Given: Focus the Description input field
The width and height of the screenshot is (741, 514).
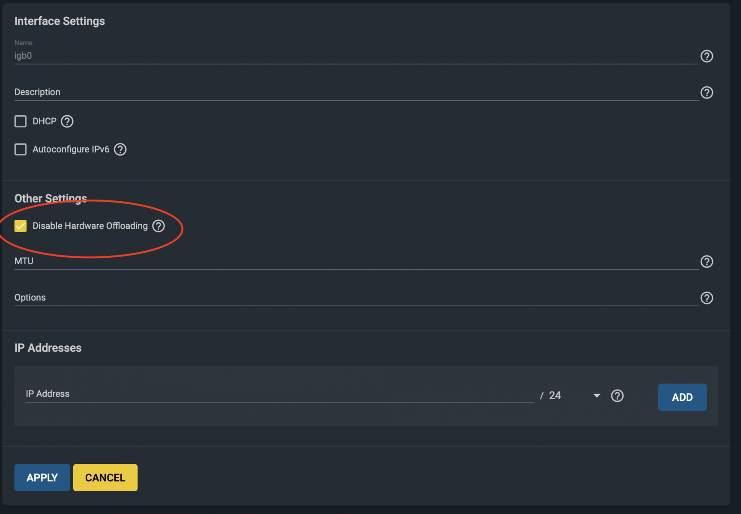Looking at the screenshot, I should point(356,92).
